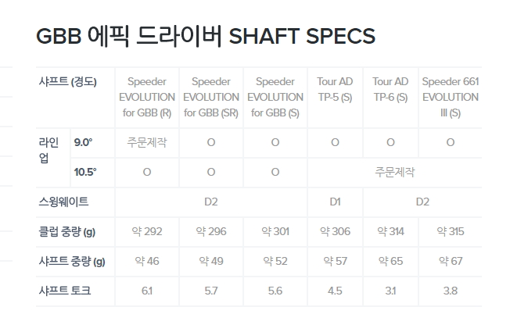Screen dimensions: 510x332
Task: Click the 샤프트 중량 (g) row header
Action: (71, 261)
